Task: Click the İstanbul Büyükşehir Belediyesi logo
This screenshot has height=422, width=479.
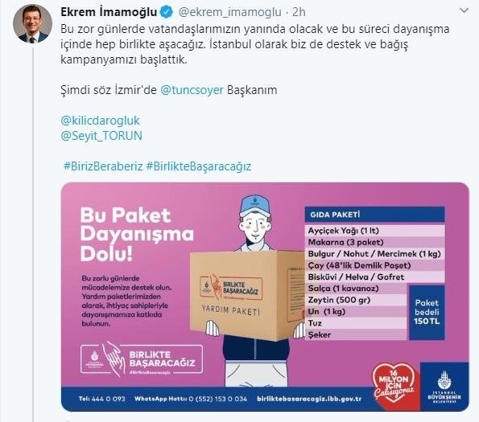Action: tap(444, 387)
